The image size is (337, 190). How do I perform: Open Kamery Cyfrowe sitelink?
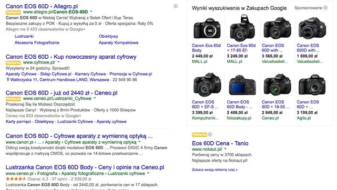point(90,74)
